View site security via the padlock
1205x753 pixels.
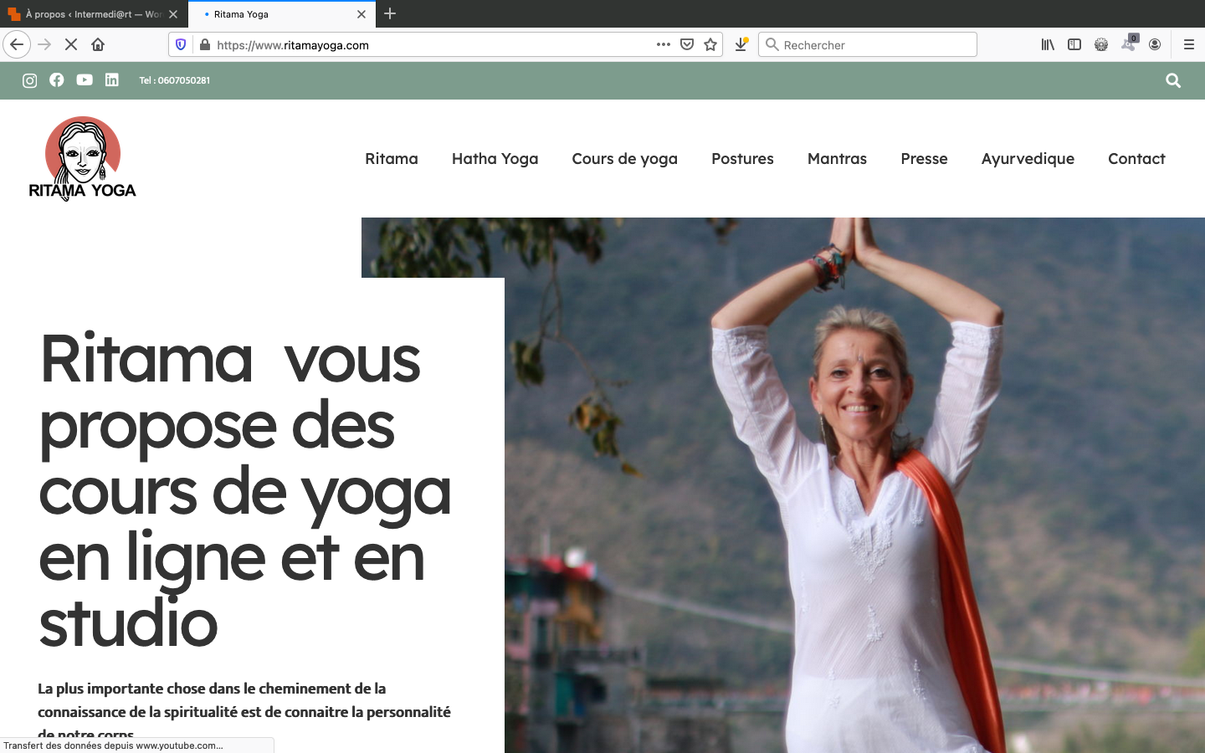[x=203, y=45]
